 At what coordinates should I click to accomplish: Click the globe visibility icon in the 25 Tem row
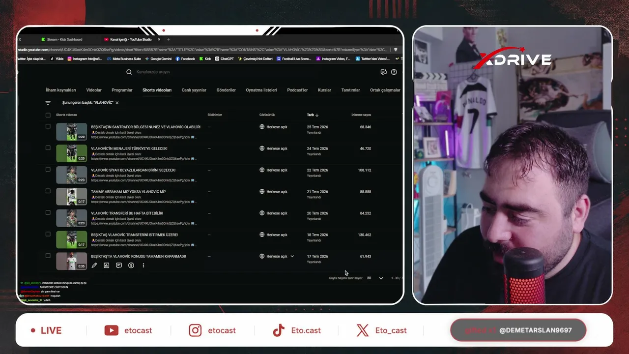[x=262, y=127]
